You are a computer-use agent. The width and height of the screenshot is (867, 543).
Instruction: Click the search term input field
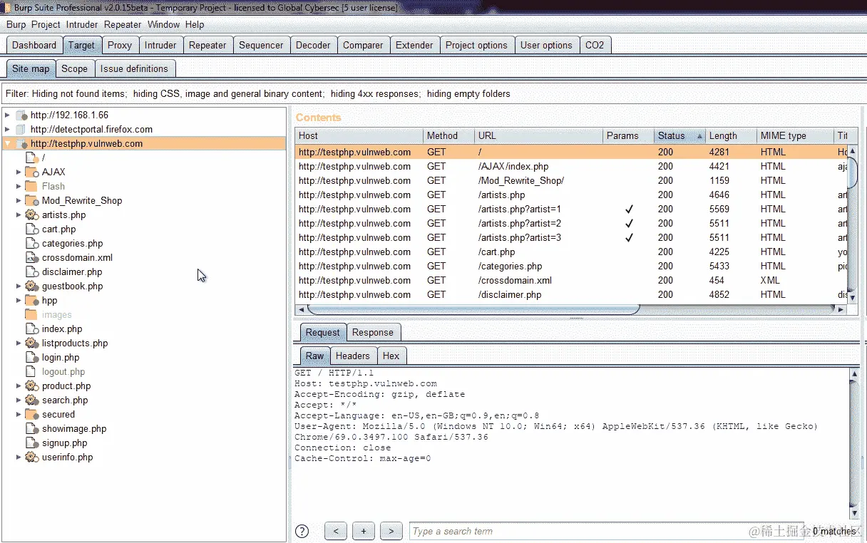point(606,531)
